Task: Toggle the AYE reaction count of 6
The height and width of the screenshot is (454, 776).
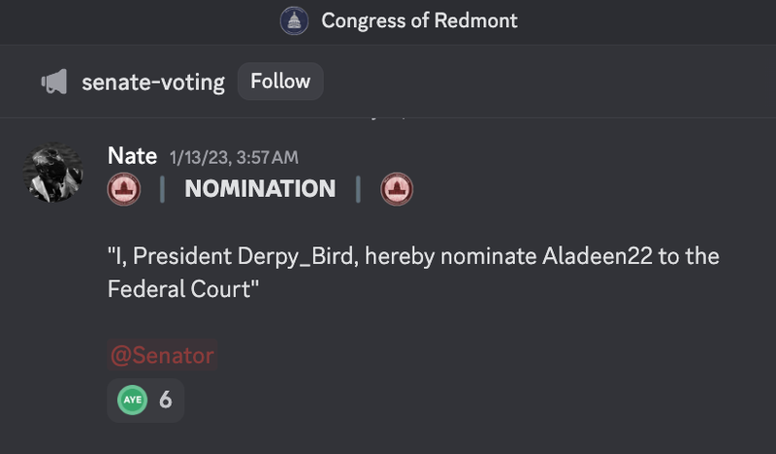Action: [x=145, y=400]
